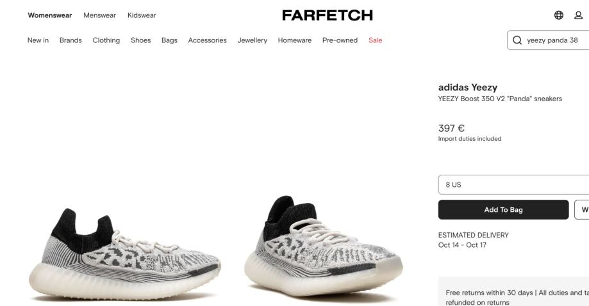Switch to the Womenswear tab

click(49, 15)
